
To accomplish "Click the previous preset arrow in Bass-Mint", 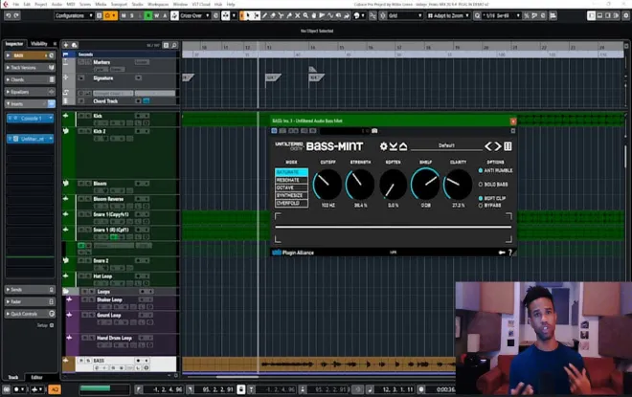I will 488,146.
